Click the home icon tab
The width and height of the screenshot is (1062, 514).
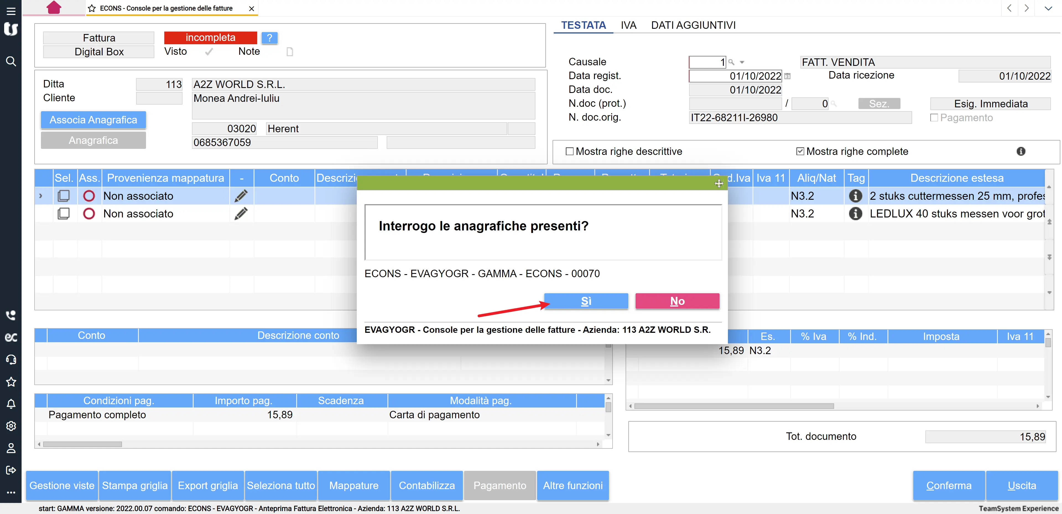click(x=54, y=7)
